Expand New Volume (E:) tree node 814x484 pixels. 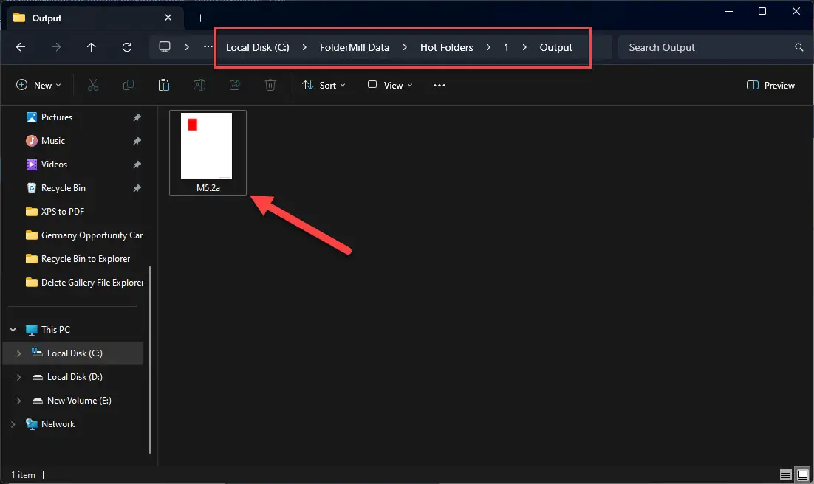18,401
